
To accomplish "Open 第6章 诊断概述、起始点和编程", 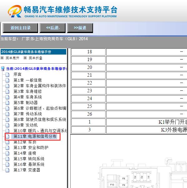I will click(40, 108).
